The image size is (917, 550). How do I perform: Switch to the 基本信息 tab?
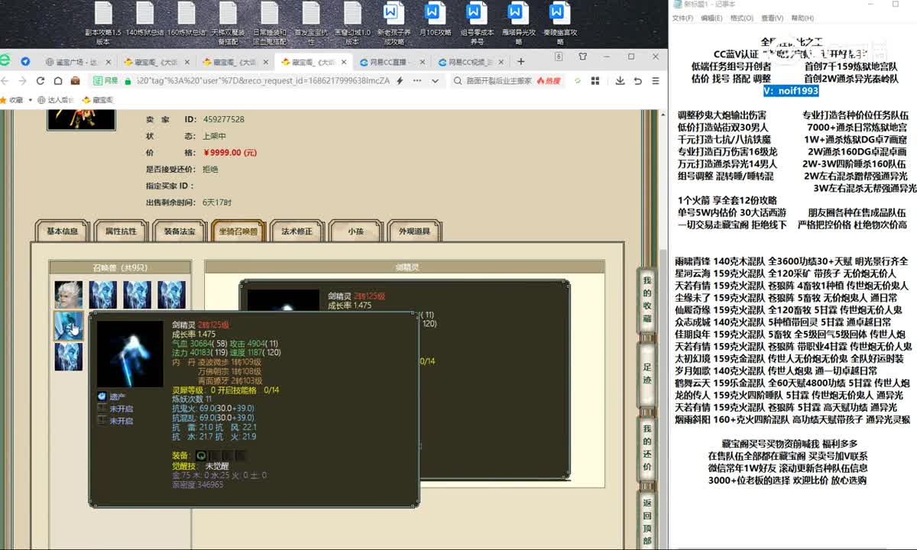(x=63, y=231)
